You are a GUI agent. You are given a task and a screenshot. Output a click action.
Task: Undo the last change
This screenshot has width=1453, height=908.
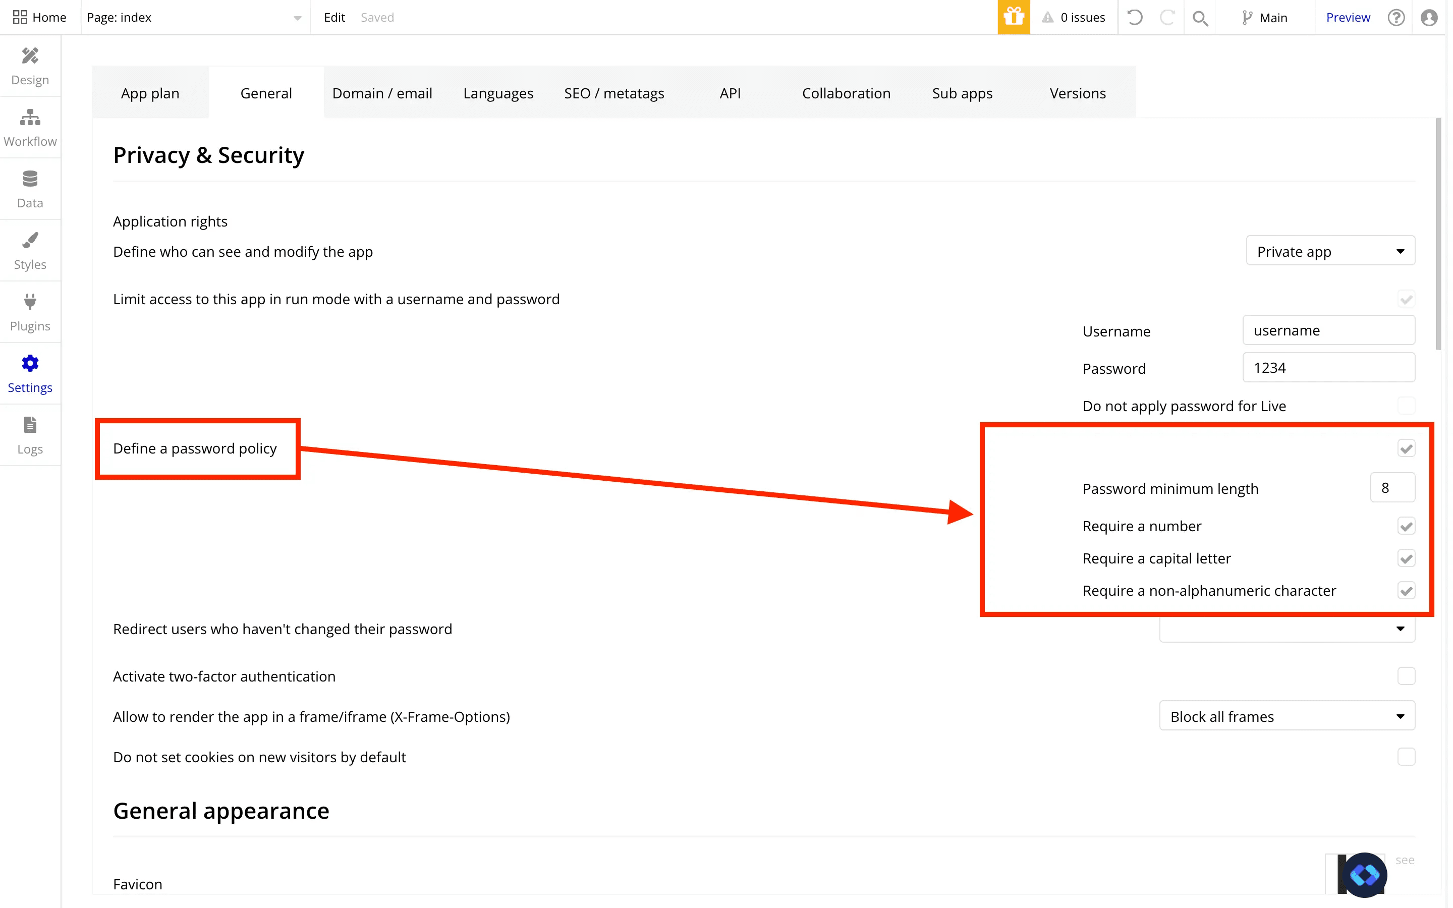point(1134,18)
